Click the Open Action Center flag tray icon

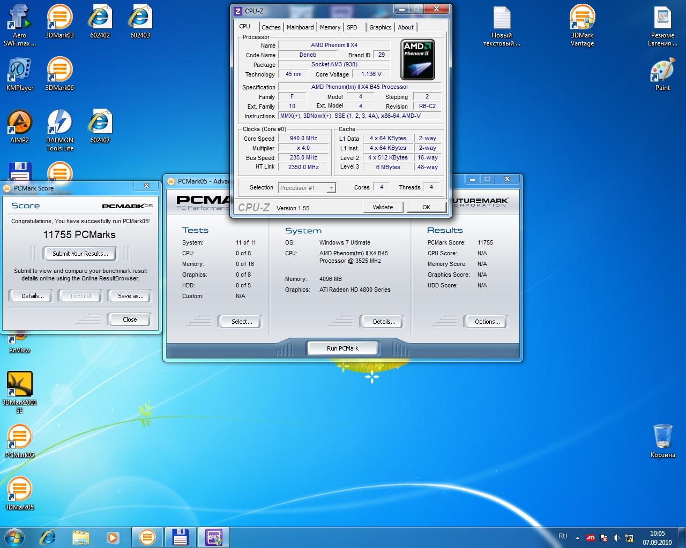[603, 538]
